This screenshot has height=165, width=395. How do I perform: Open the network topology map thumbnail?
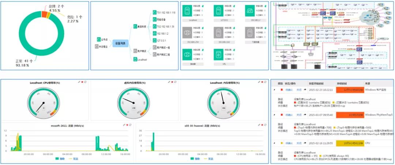tap(332, 35)
